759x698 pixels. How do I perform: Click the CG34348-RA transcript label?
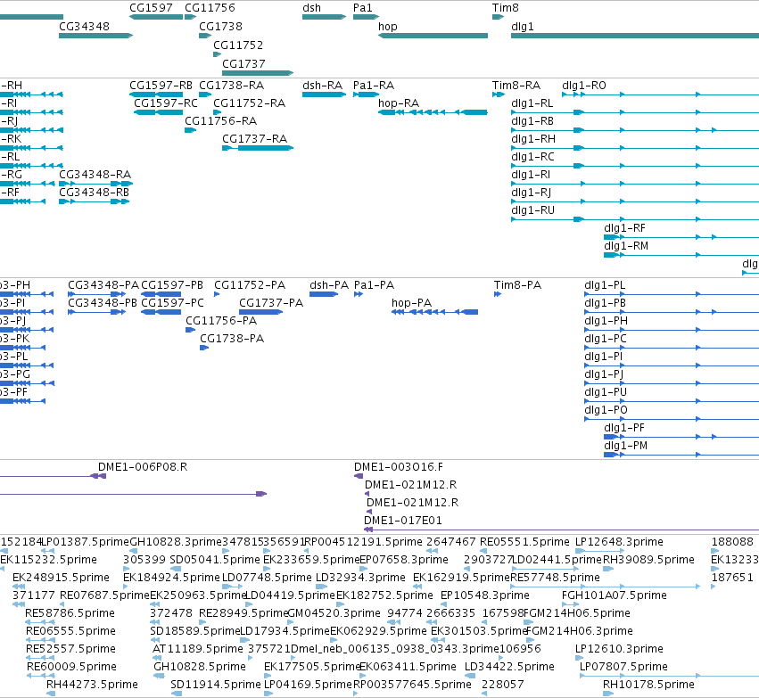click(x=95, y=175)
